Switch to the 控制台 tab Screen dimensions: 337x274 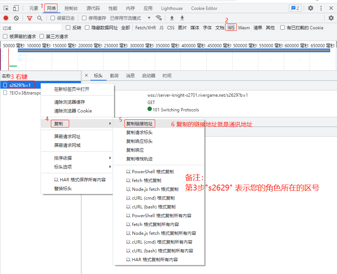point(71,8)
